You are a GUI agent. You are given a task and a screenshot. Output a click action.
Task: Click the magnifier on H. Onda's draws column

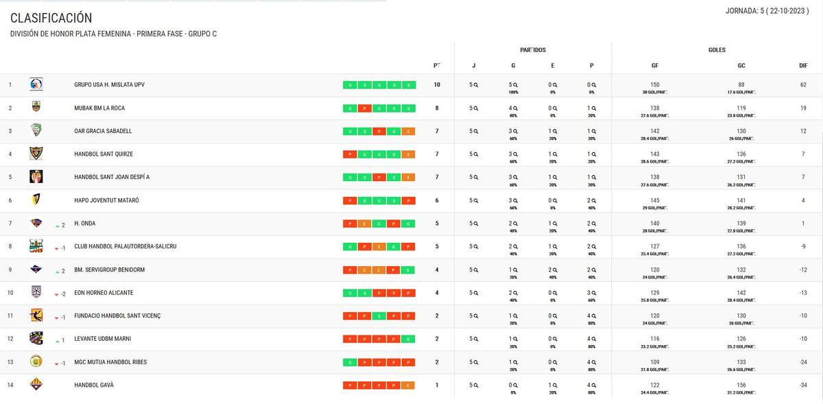click(x=553, y=222)
